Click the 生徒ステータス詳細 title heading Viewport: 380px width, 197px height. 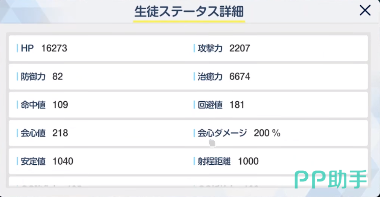(189, 12)
